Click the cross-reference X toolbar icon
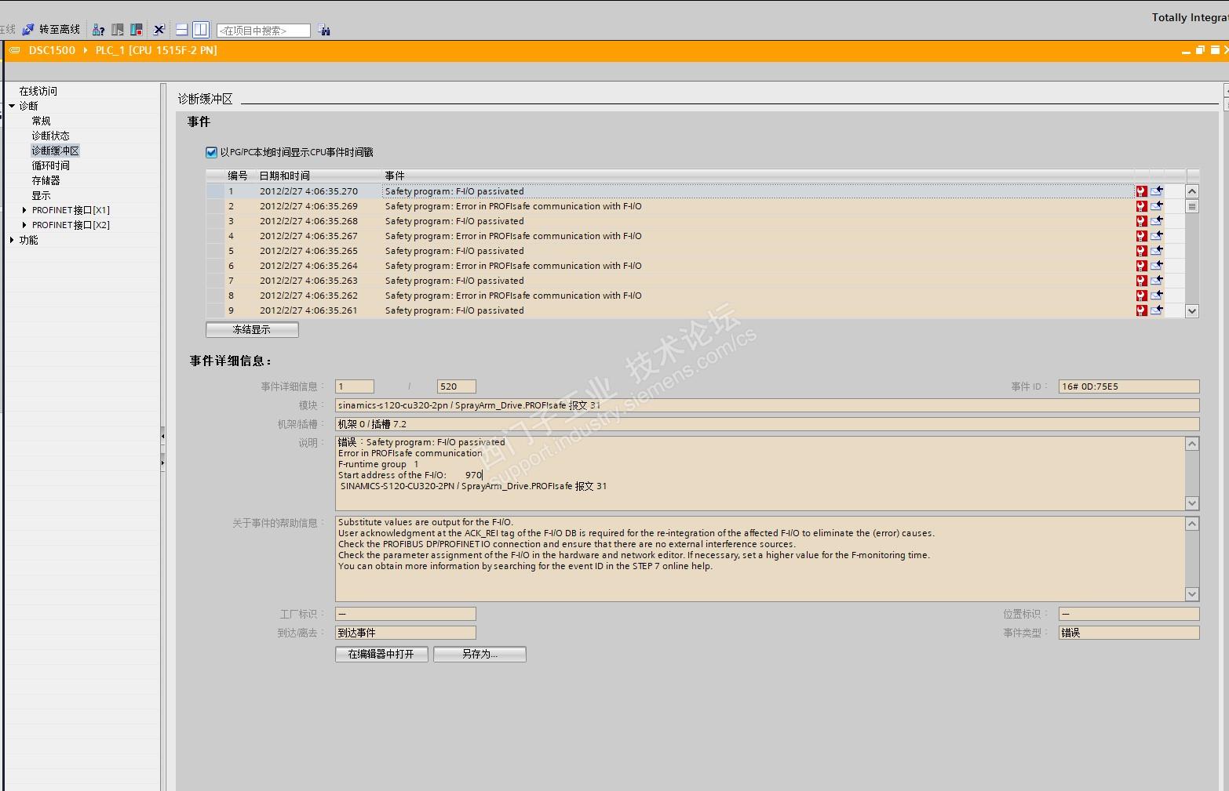The width and height of the screenshot is (1229, 791). coord(159,30)
